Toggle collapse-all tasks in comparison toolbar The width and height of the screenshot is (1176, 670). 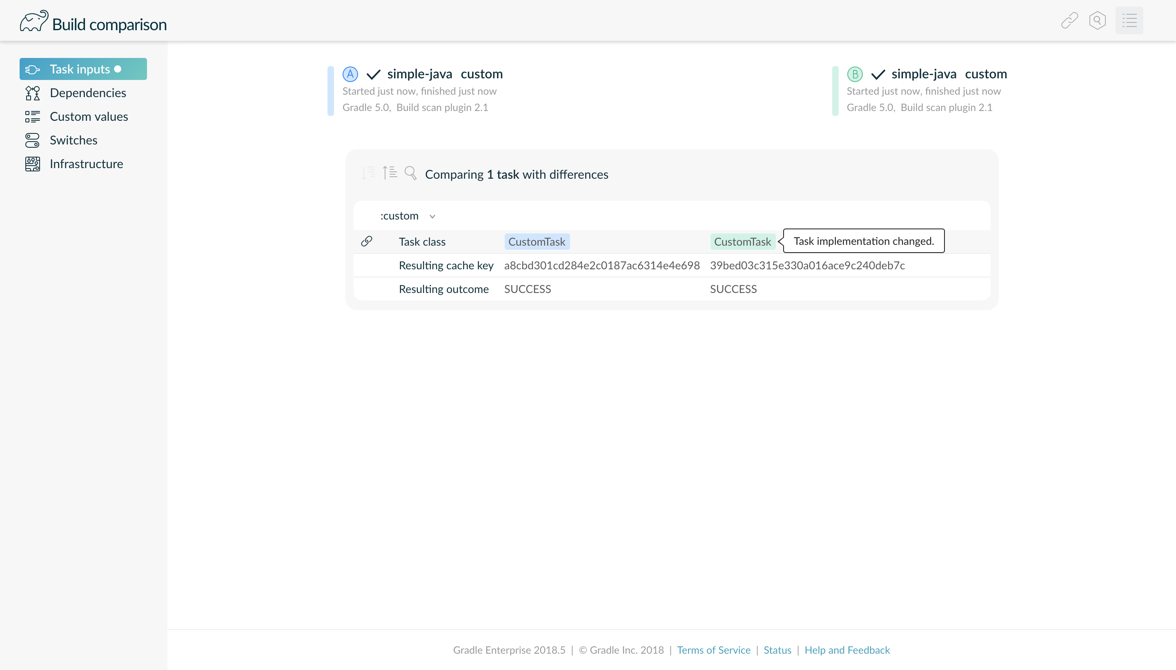tap(368, 173)
